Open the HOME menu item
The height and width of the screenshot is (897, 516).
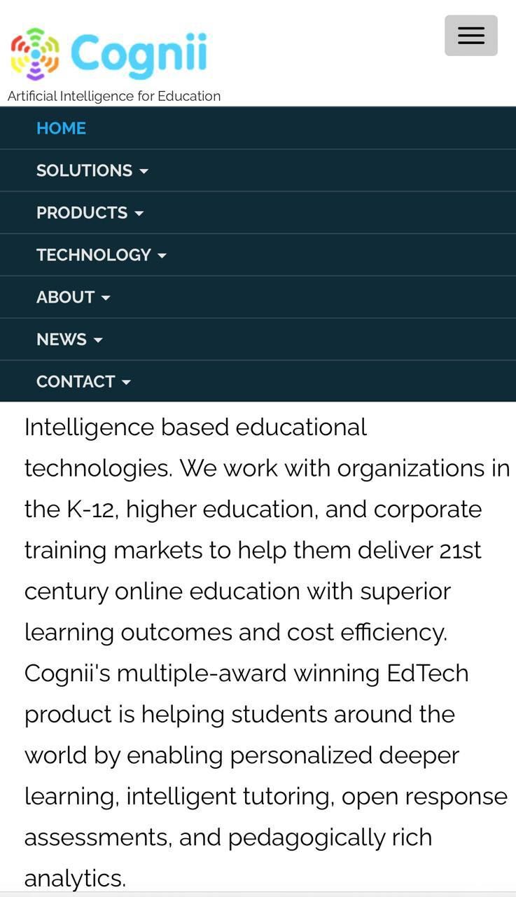click(x=61, y=128)
